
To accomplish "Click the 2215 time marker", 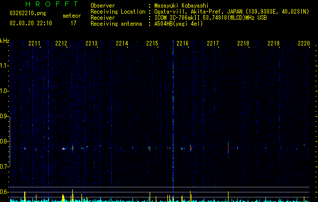I will 152,43.
